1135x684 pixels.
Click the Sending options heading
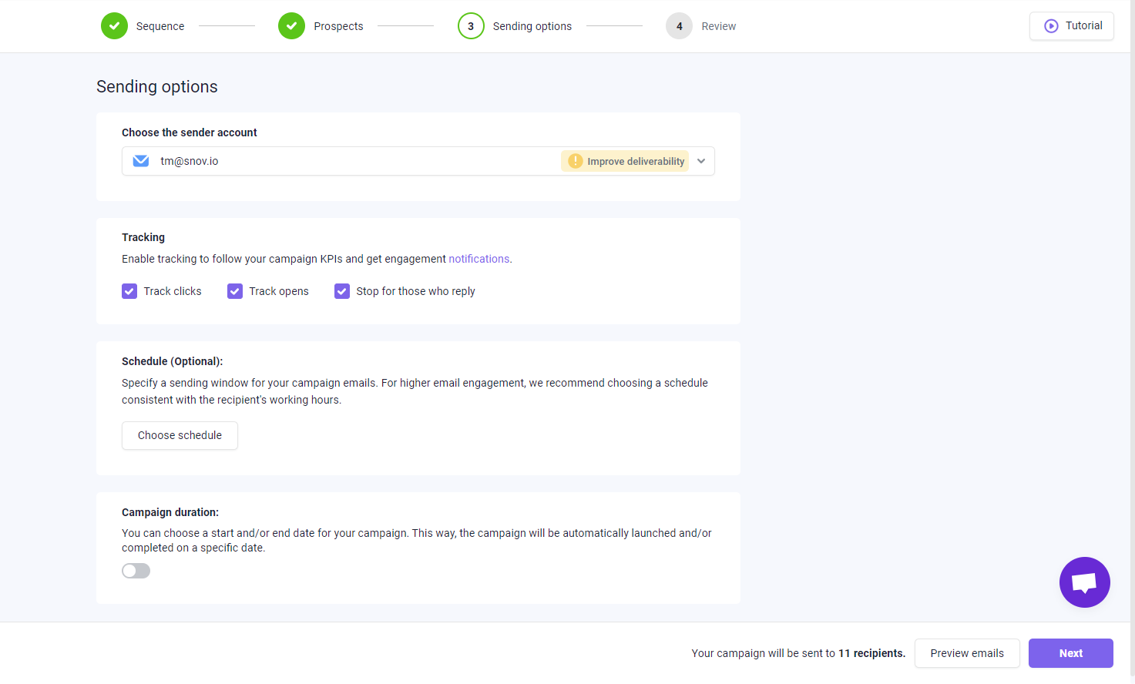pos(157,86)
